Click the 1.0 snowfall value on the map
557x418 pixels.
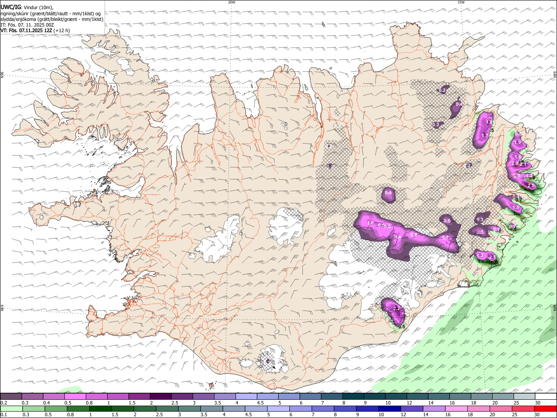coord(371,223)
